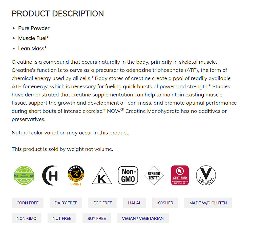Screen dimensions: 253x235
Task: Click the Non-GMO badge icon
Action: [128, 175]
